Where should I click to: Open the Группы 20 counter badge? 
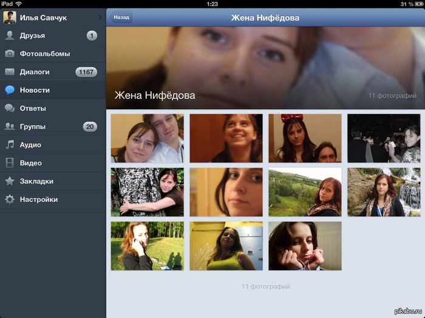[x=90, y=127]
